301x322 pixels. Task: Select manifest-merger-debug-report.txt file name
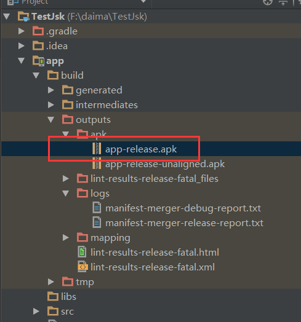[x=183, y=208]
